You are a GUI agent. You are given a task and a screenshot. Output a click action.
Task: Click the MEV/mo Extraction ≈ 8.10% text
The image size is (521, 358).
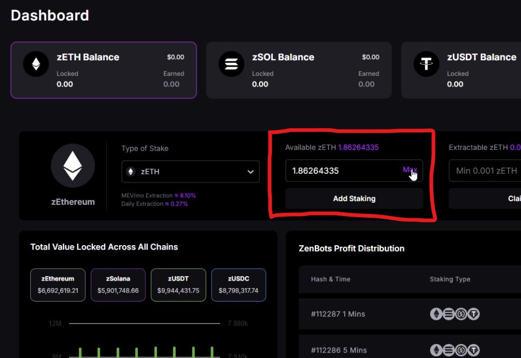point(158,196)
